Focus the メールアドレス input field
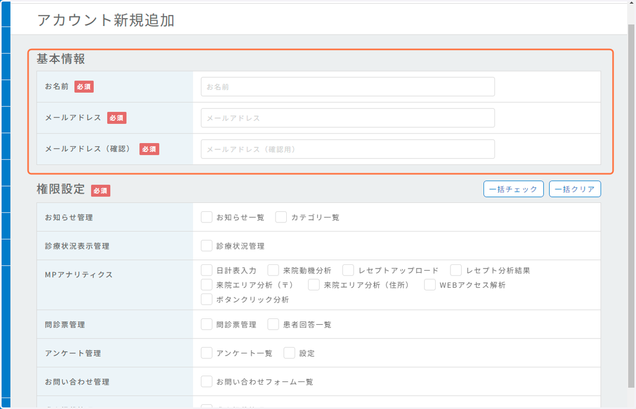This screenshot has height=409, width=636. coord(348,118)
